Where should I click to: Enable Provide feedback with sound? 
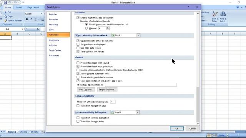tap(78, 63)
